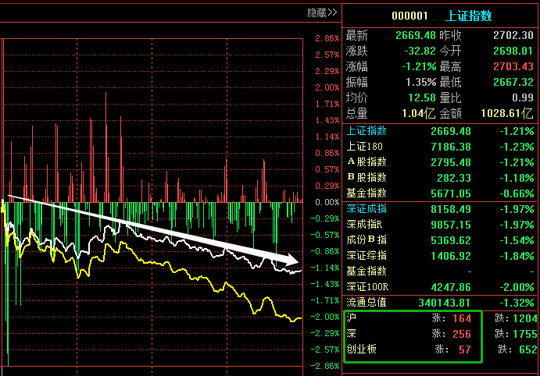Click the 隐藏>> hide panel button
Screen dimensions: 540x376
322,12
